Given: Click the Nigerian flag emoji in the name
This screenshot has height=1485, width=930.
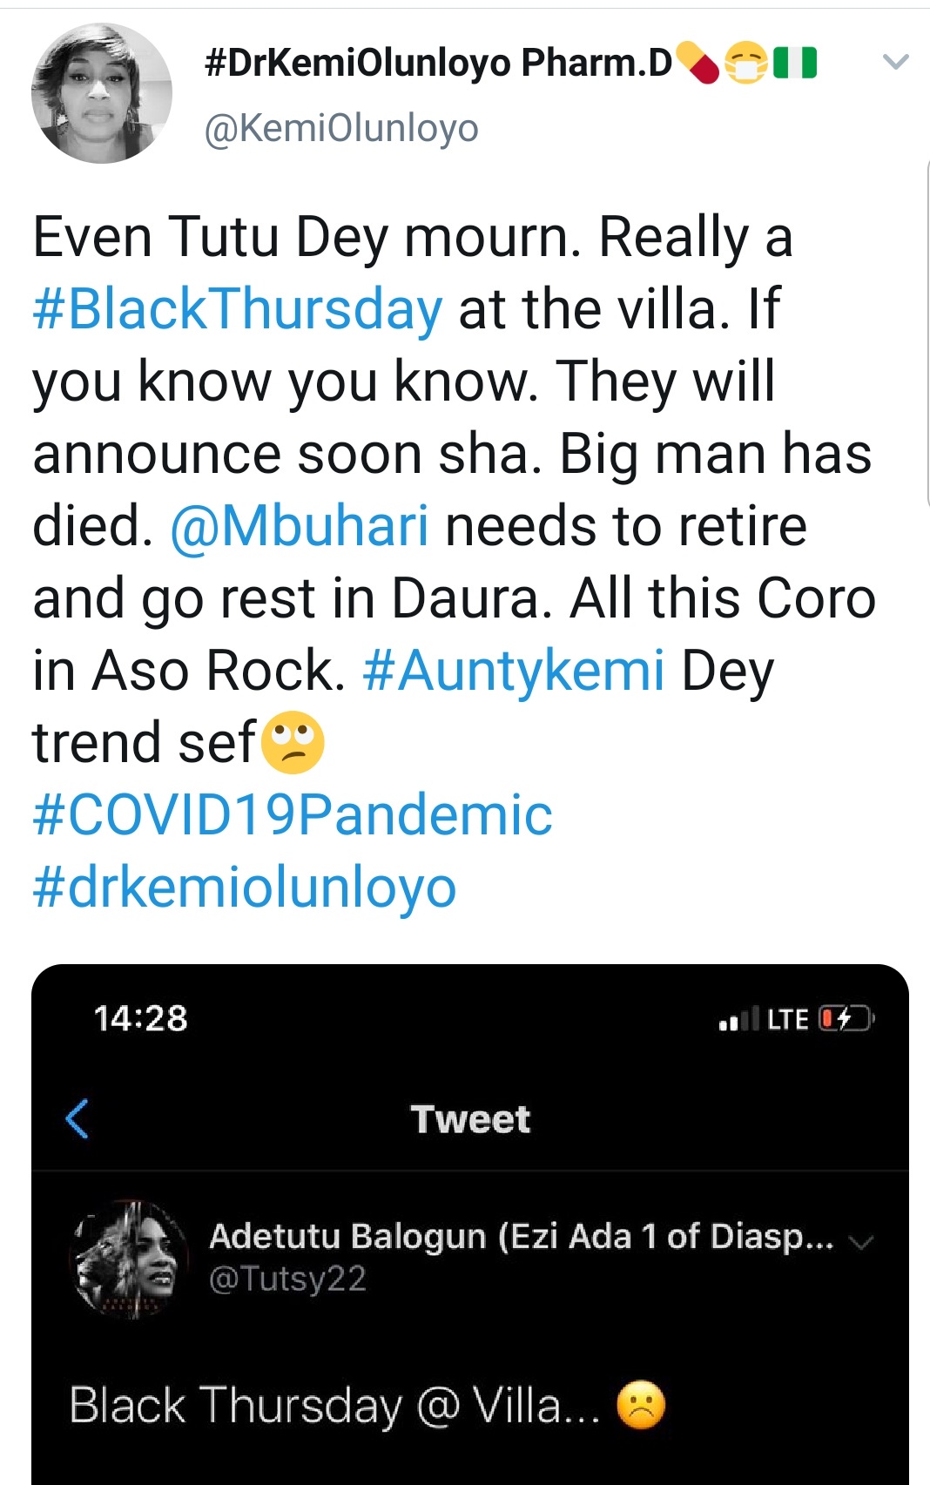Looking at the screenshot, I should point(795,63).
